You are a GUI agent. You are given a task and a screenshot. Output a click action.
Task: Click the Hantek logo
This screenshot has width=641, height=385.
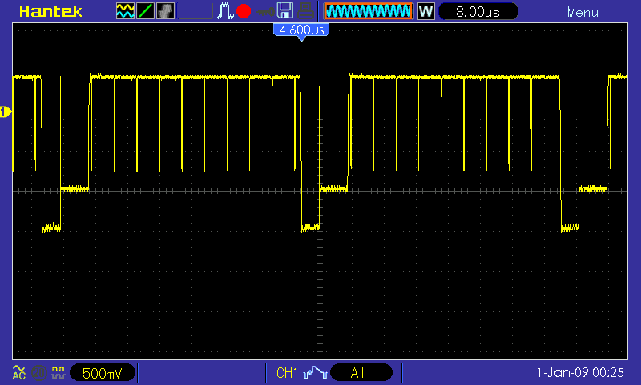(50, 11)
